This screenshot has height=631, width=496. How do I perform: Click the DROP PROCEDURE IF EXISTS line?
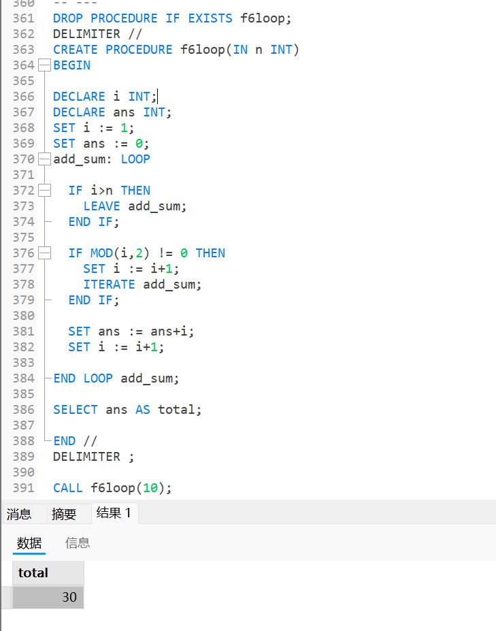click(171, 18)
